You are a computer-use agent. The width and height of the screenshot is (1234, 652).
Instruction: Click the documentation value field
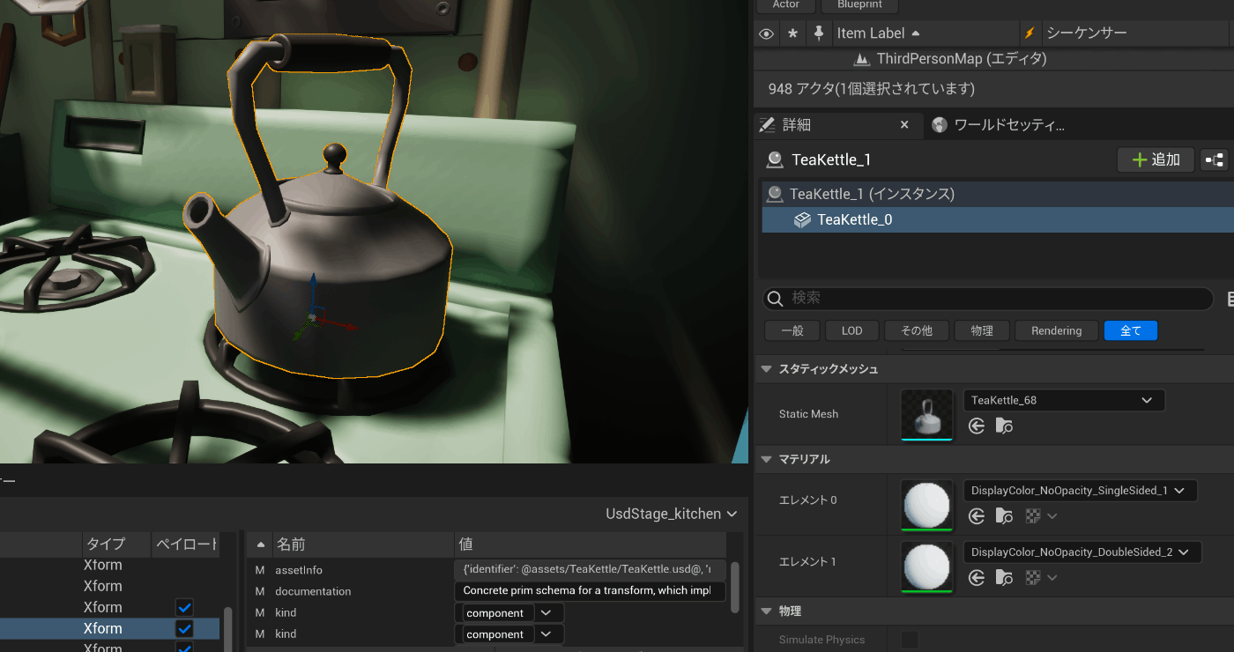(590, 591)
